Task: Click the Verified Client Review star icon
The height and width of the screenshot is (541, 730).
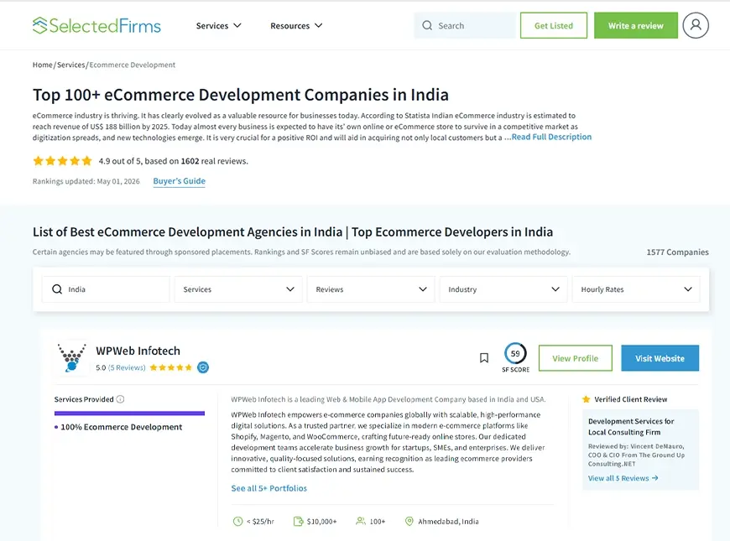Action: pyautogui.click(x=587, y=399)
